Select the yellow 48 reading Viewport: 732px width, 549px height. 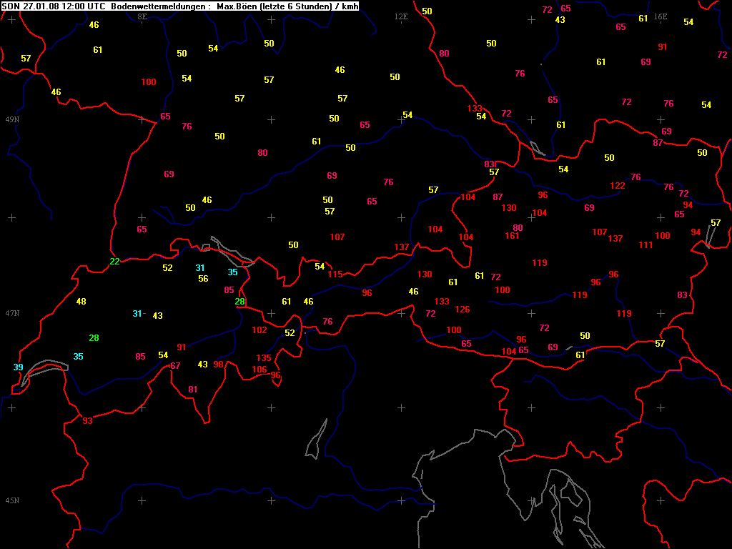81,302
